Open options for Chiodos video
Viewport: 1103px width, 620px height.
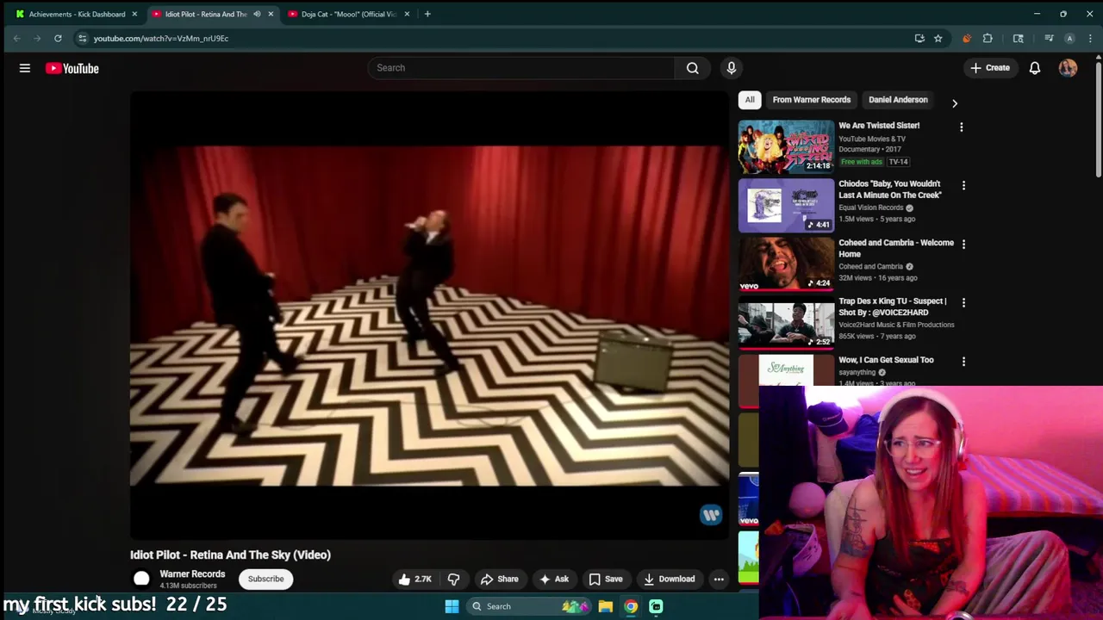963,185
